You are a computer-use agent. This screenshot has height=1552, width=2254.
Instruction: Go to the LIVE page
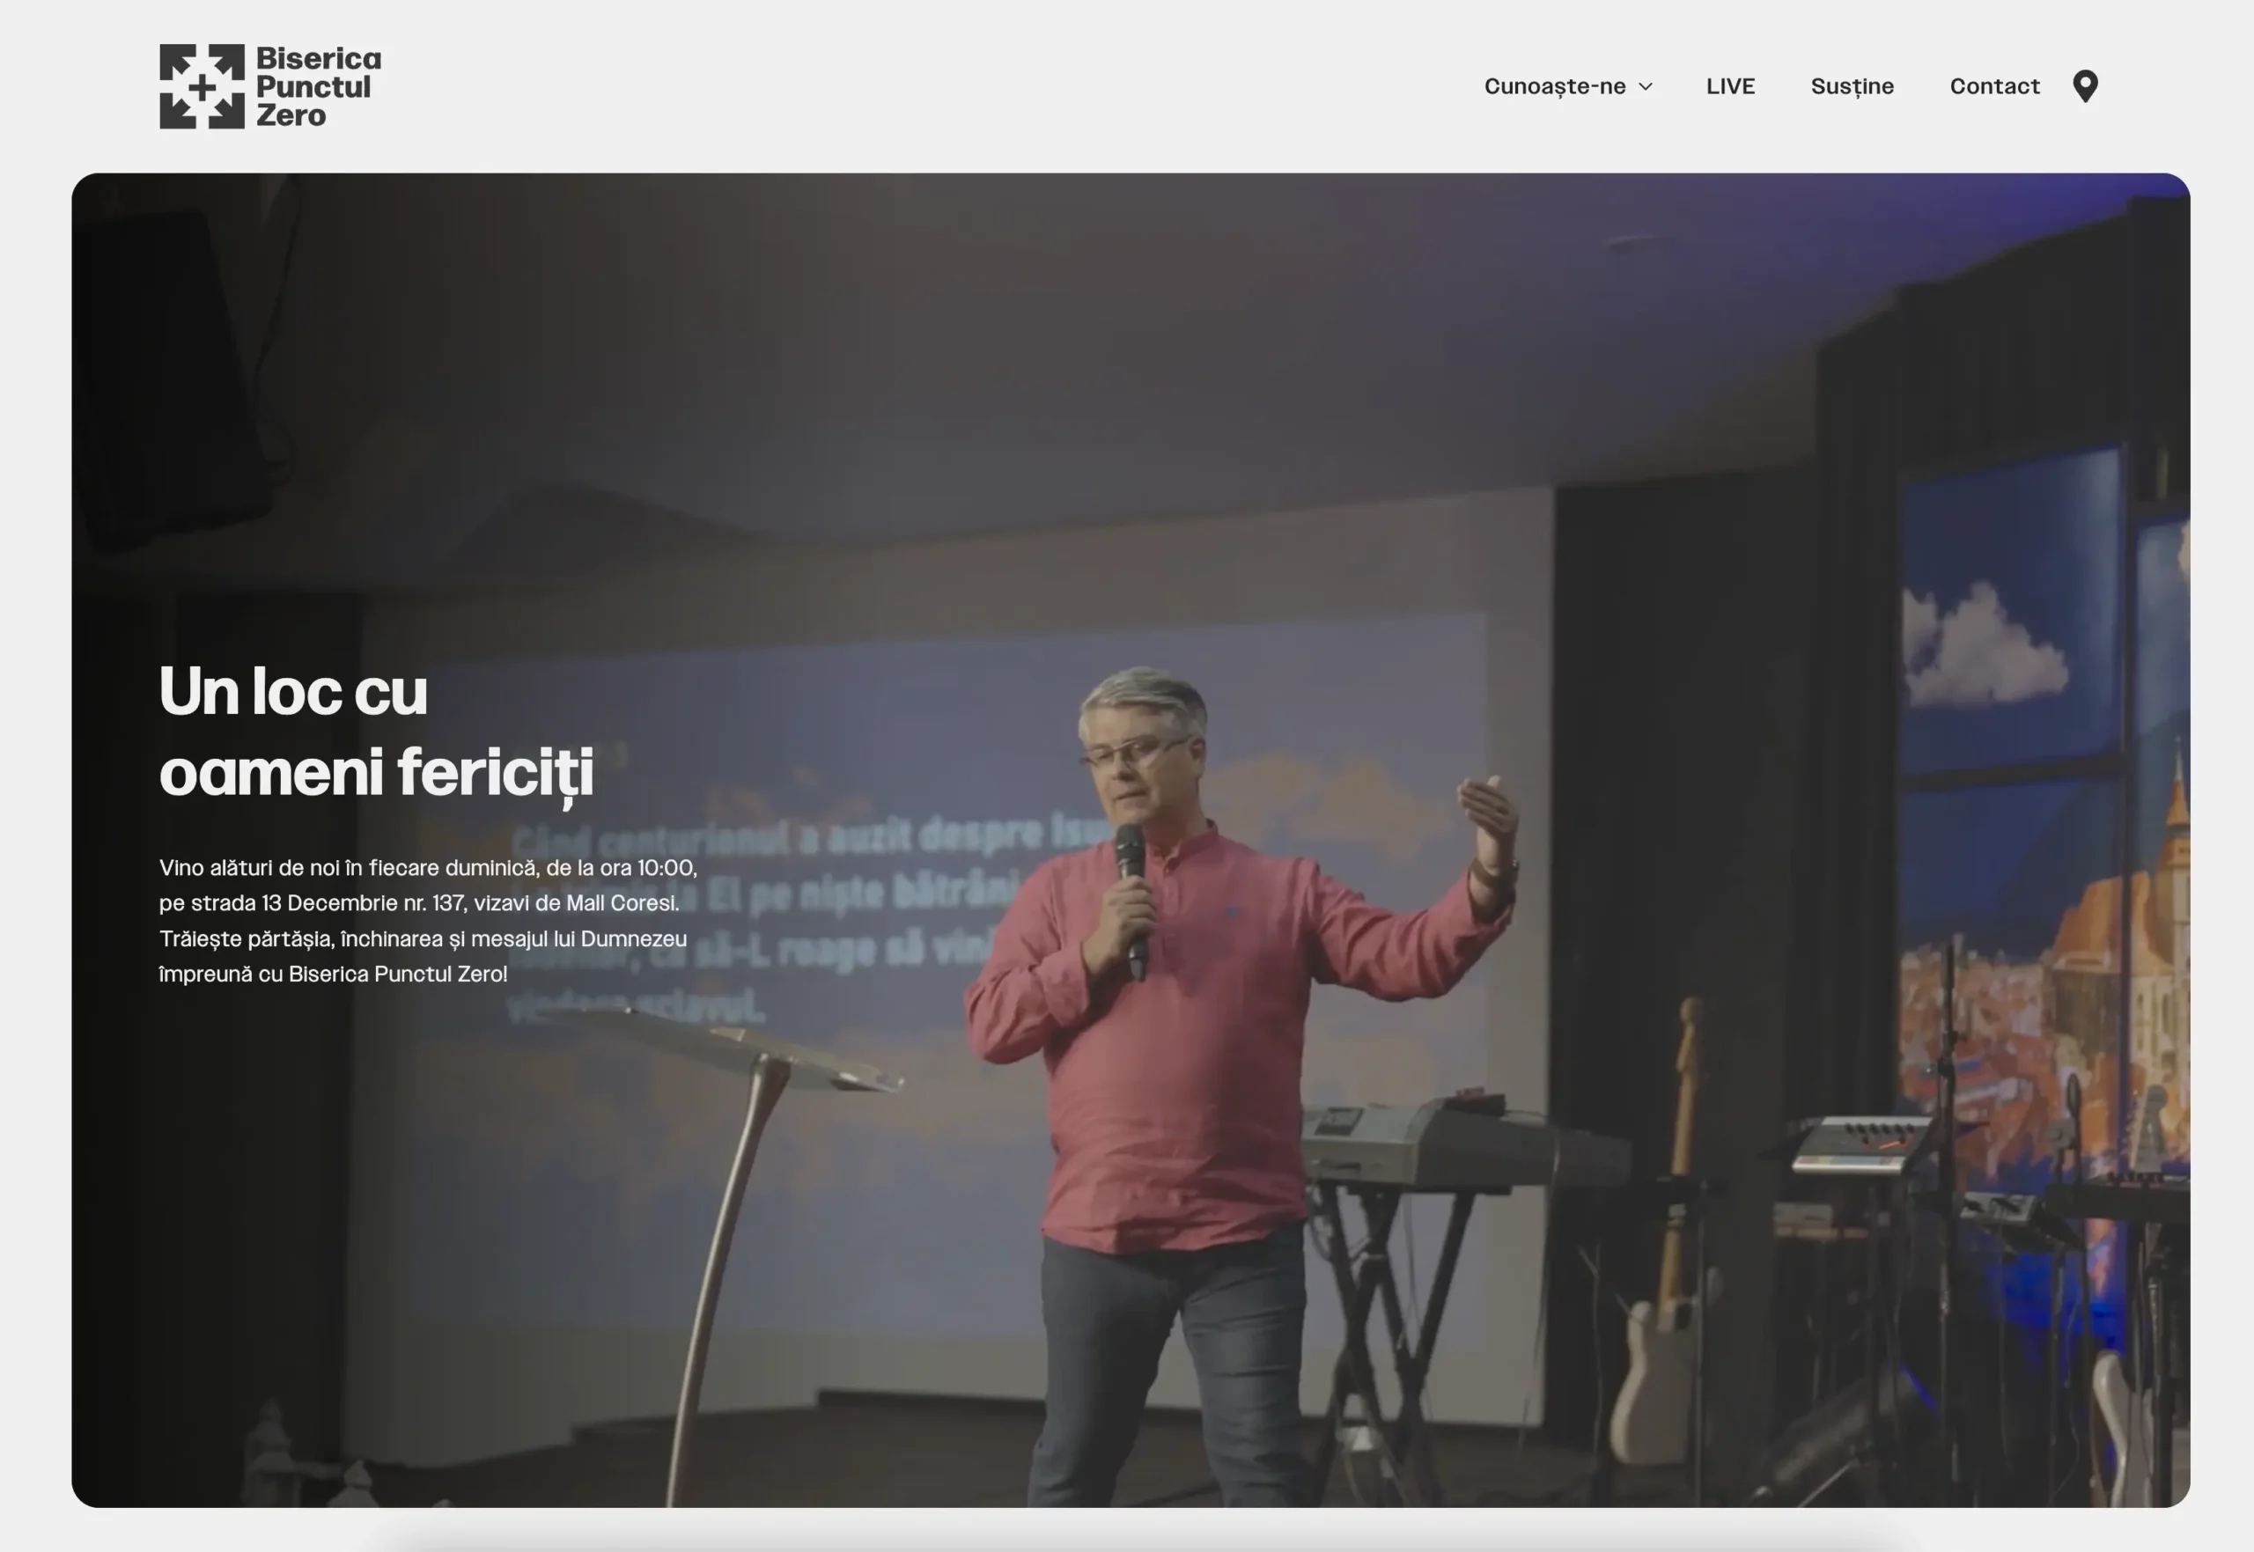tap(1730, 86)
